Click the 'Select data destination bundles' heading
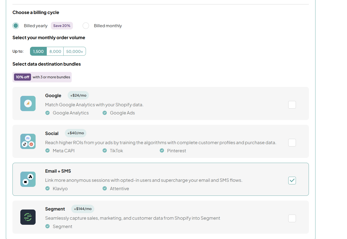Screen dimensions: 347x239 click(47, 64)
